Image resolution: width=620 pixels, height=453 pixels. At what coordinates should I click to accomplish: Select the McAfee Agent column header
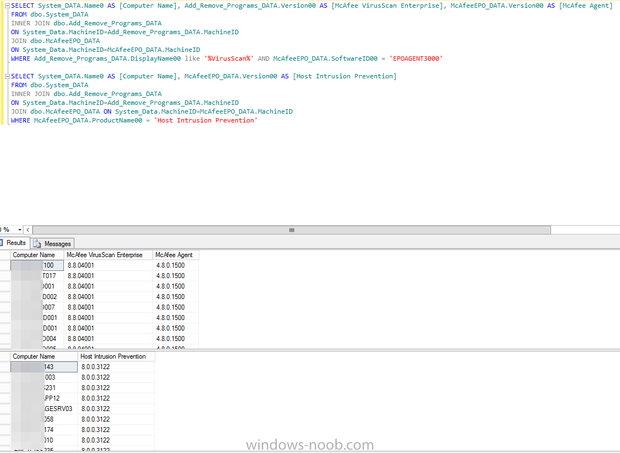[176, 254]
